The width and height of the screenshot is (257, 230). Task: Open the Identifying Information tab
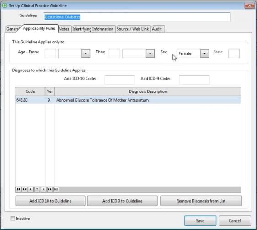pyautogui.click(x=93, y=29)
